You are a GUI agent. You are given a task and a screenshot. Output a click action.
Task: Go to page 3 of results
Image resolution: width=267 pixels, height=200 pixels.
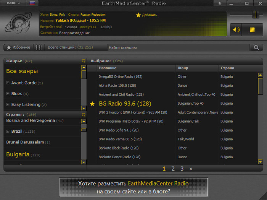(x=182, y=169)
